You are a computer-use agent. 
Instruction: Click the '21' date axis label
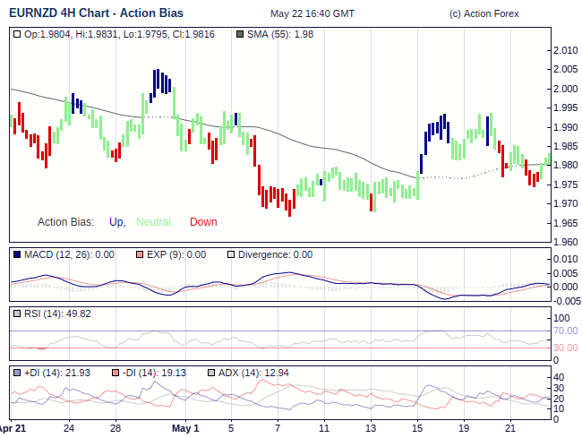coord(510,428)
